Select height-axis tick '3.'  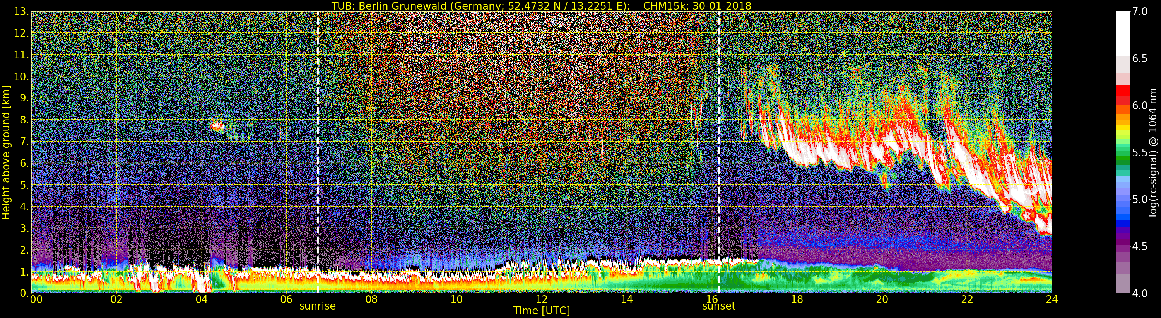click(25, 228)
